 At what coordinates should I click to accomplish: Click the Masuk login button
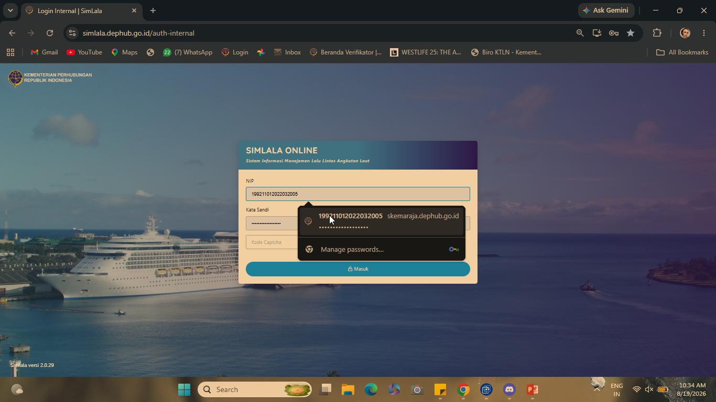[x=358, y=269]
